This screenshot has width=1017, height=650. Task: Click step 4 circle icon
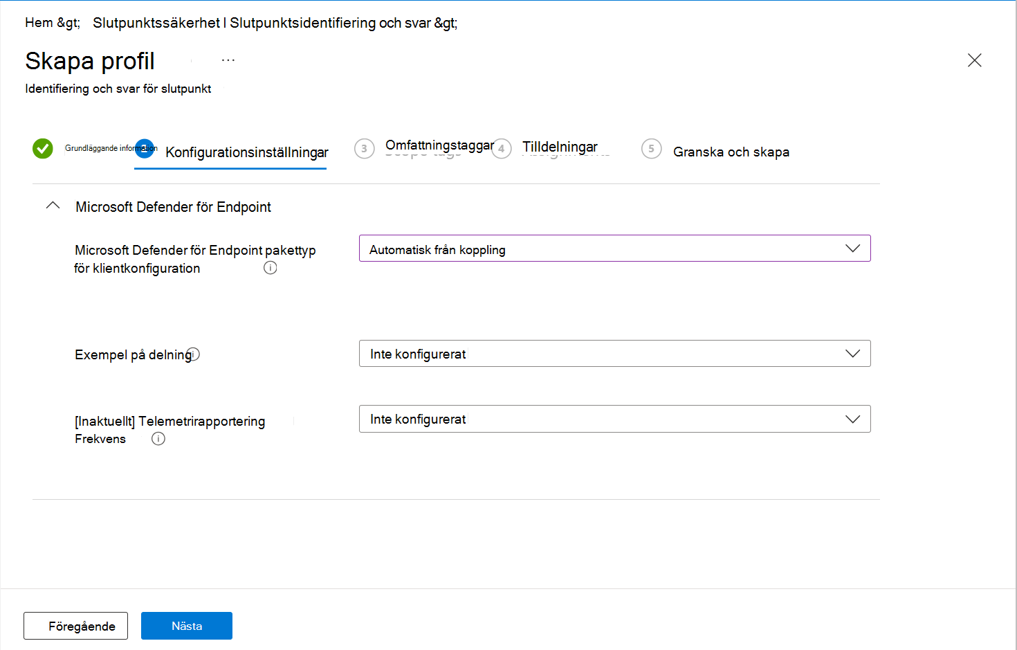pyautogui.click(x=502, y=149)
